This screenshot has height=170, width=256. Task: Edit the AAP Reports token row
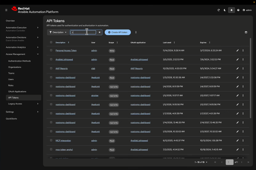(x=237, y=68)
